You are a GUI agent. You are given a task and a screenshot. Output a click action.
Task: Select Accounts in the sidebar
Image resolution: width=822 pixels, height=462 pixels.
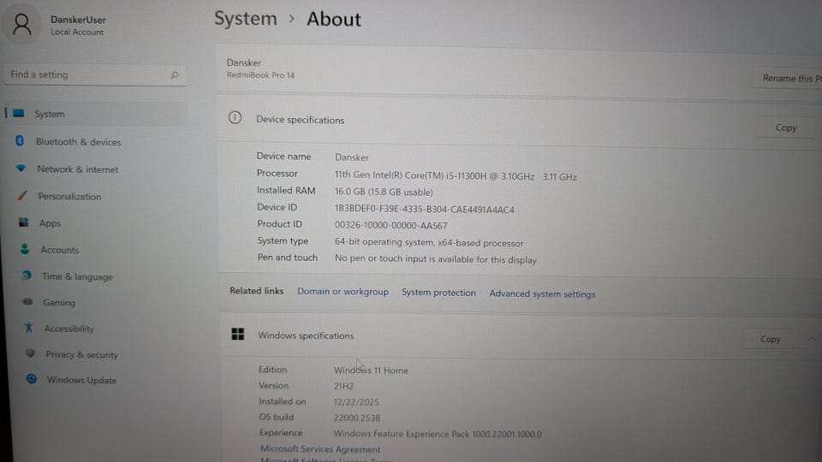point(60,250)
